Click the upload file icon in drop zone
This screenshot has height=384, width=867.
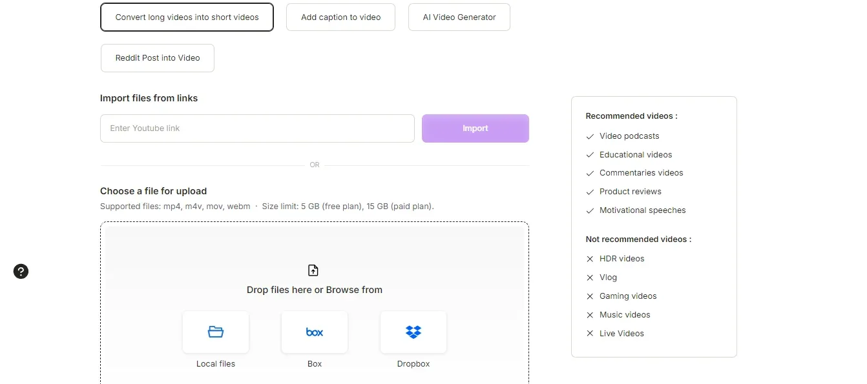314,270
